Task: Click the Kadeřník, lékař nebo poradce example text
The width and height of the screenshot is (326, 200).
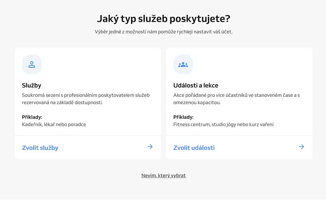Action: [54, 124]
